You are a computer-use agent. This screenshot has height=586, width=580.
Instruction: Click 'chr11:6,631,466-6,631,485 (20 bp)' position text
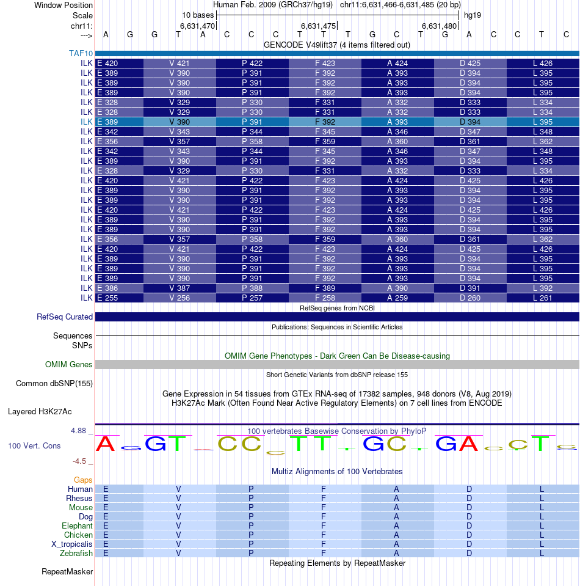pyautogui.click(x=401, y=5)
